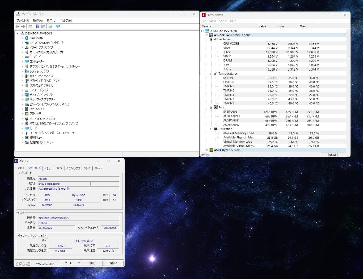Click the 閉じる button in CPU-Z
The image size is (363, 279).
114,263
